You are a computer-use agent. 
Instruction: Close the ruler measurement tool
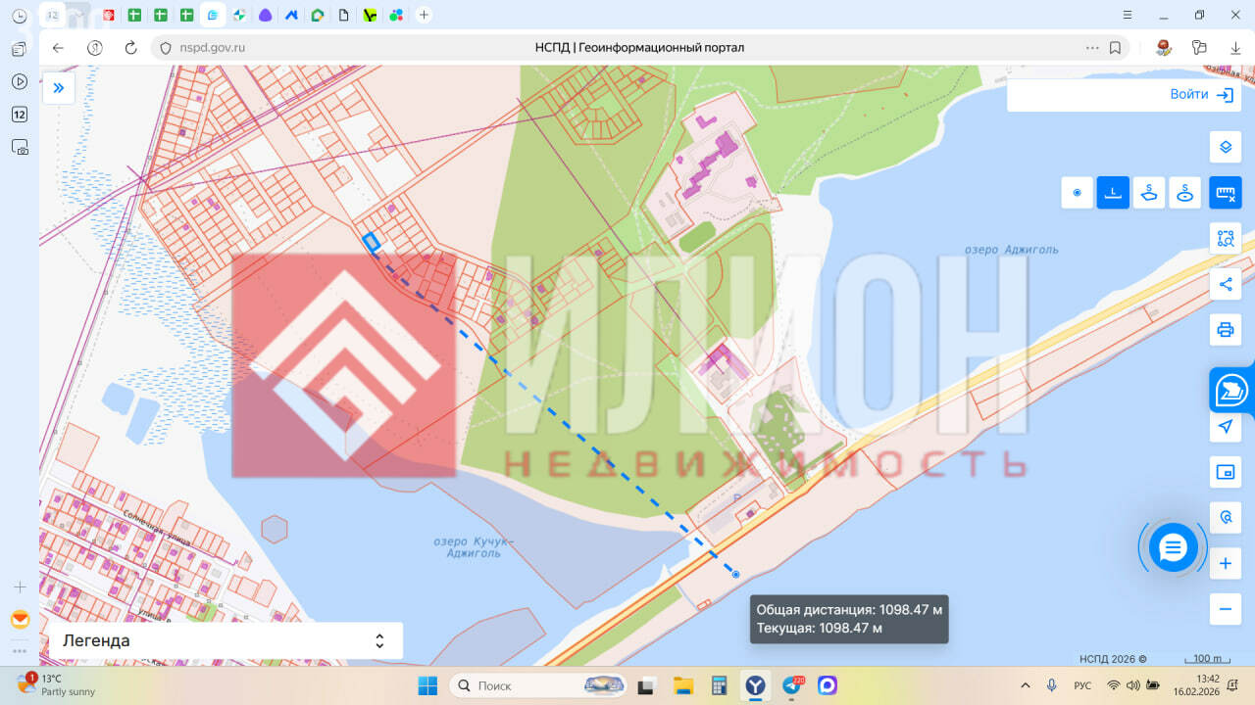coord(1225,193)
